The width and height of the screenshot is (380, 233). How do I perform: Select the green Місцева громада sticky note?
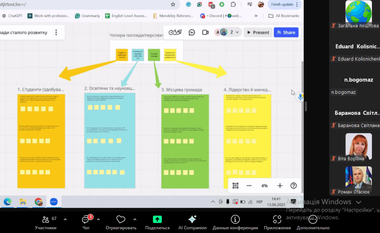(x=154, y=55)
